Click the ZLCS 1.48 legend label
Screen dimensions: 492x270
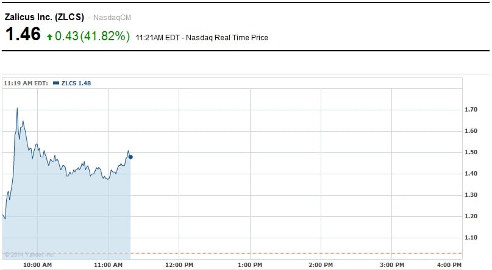[76, 83]
